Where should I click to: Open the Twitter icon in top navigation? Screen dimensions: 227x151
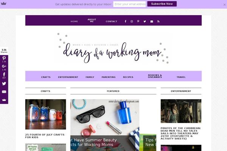(x=145, y=22)
